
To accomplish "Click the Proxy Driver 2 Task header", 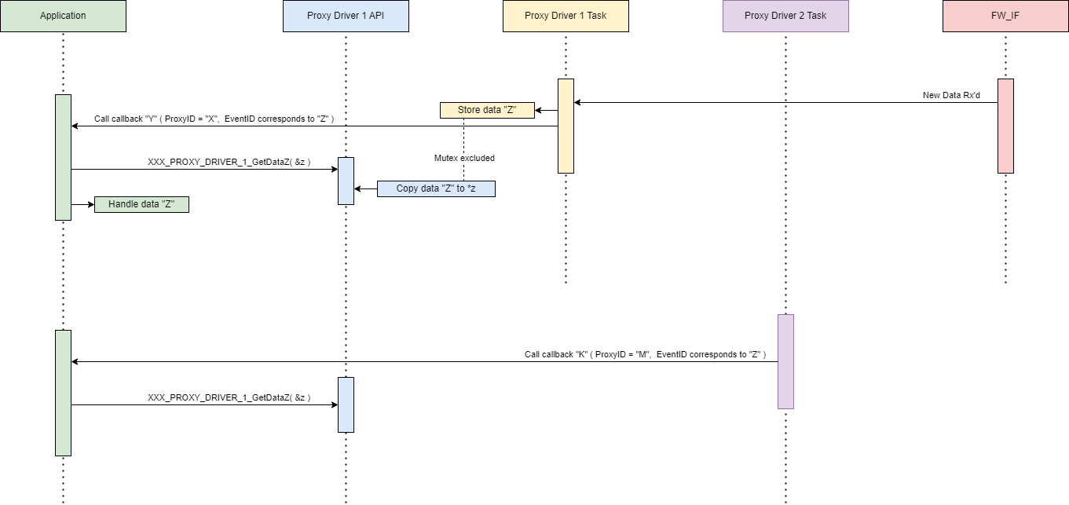I will (x=785, y=16).
